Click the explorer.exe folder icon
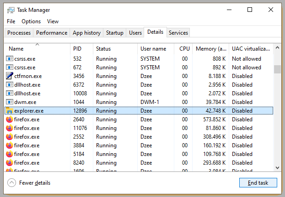This screenshot has width=285, height=197. (9, 110)
